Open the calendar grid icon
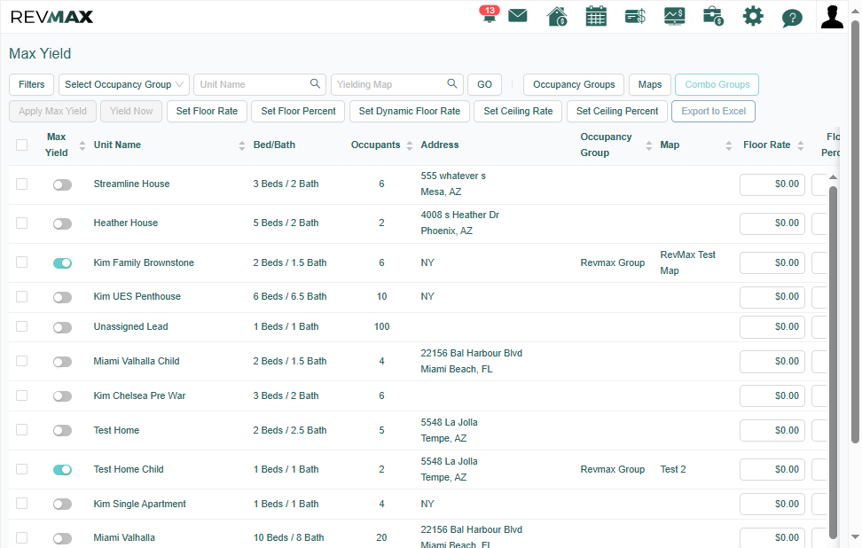 (x=596, y=16)
